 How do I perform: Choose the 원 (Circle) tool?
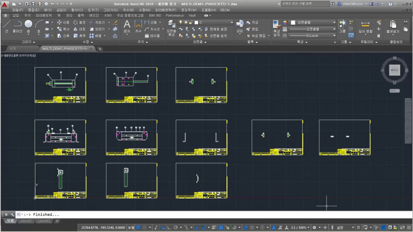pyautogui.click(x=28, y=26)
